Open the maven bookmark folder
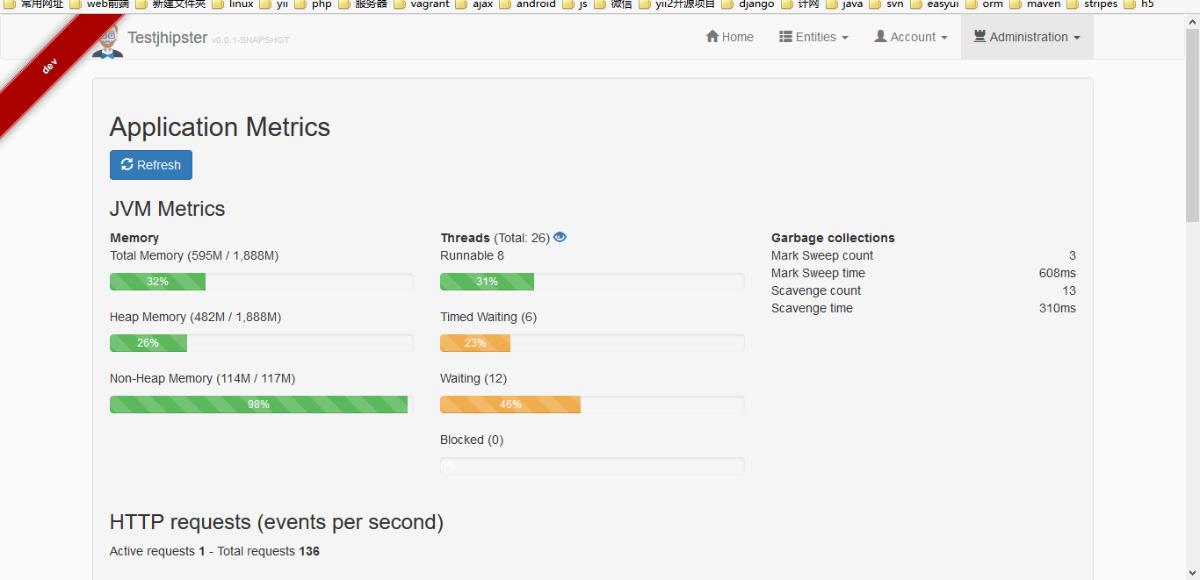 pyautogui.click(x=1035, y=4)
